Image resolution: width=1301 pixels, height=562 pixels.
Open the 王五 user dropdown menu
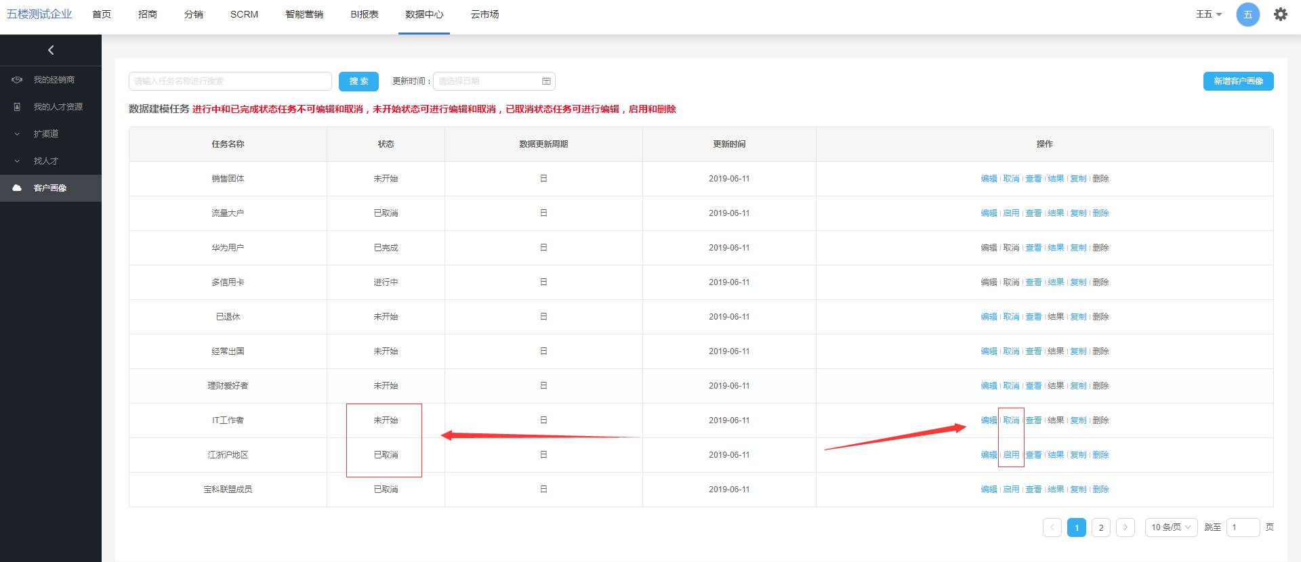1208,14
